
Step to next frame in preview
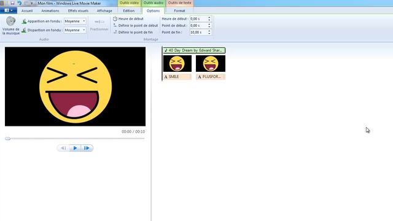tap(87, 148)
